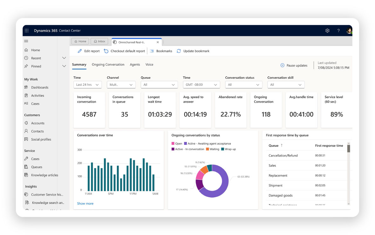This screenshot has width=375, height=235.
Task: Open Queues in the left navigation
Action: (37, 167)
